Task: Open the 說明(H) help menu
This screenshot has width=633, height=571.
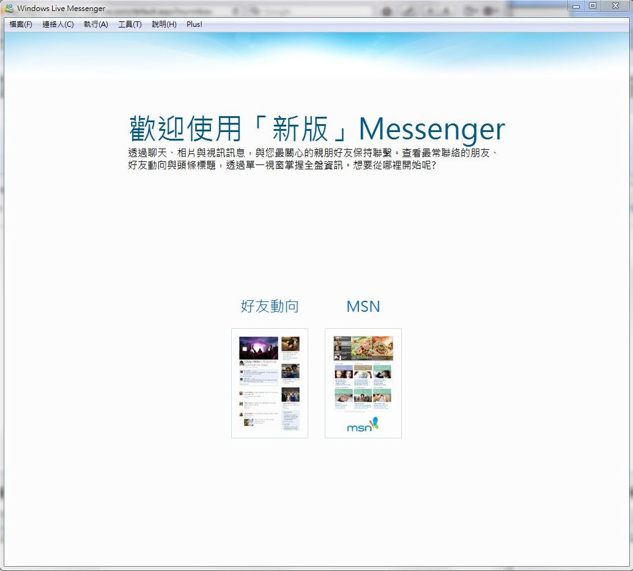Action: coord(164,24)
